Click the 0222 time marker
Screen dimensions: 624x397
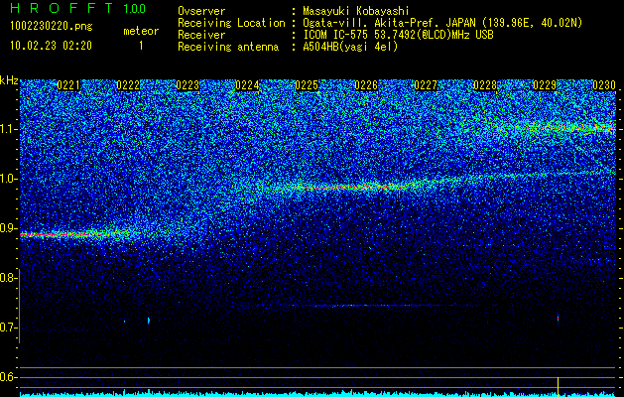128,85
